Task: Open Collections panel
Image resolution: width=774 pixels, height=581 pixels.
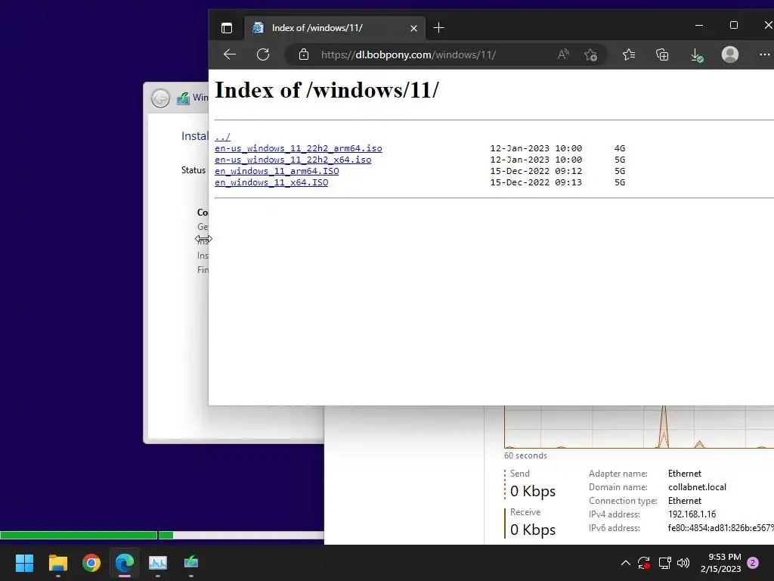Action: pos(662,54)
